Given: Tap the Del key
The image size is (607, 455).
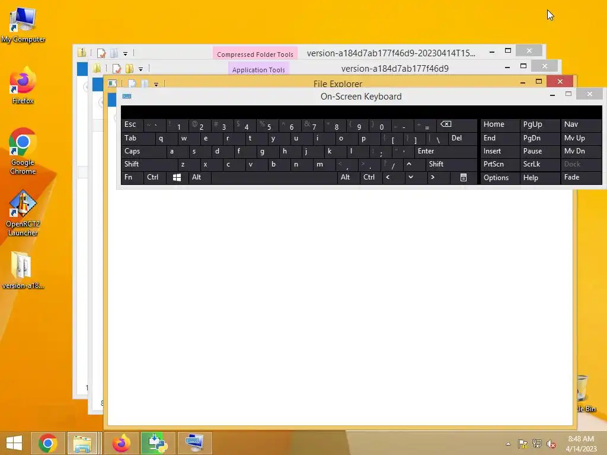Looking at the screenshot, I should click(462, 138).
